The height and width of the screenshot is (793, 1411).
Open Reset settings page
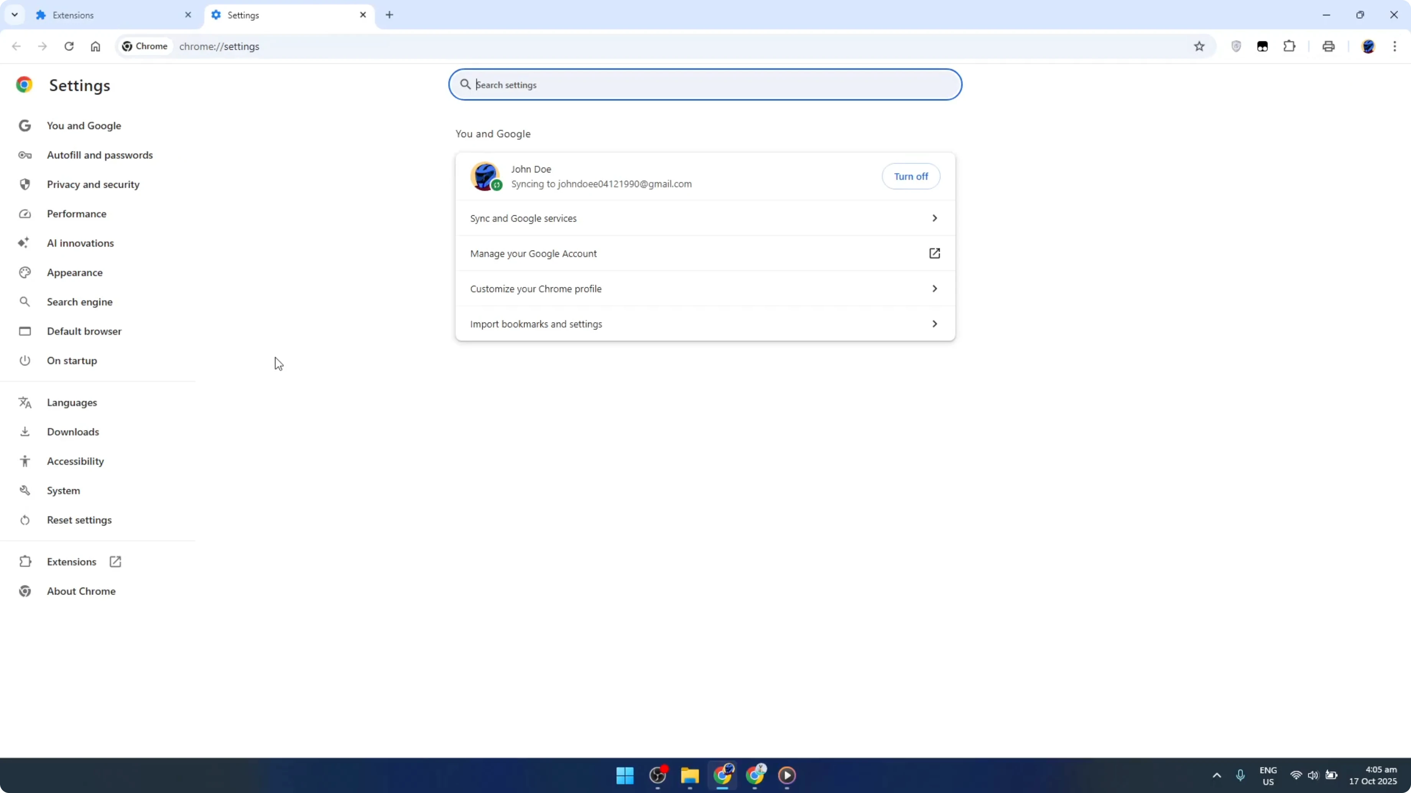click(79, 520)
